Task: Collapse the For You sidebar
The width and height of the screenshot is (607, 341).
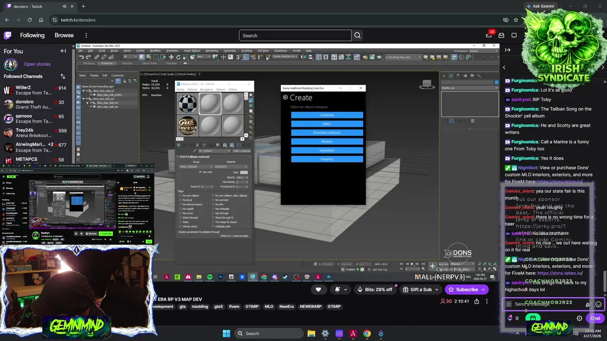Action: coord(63,51)
